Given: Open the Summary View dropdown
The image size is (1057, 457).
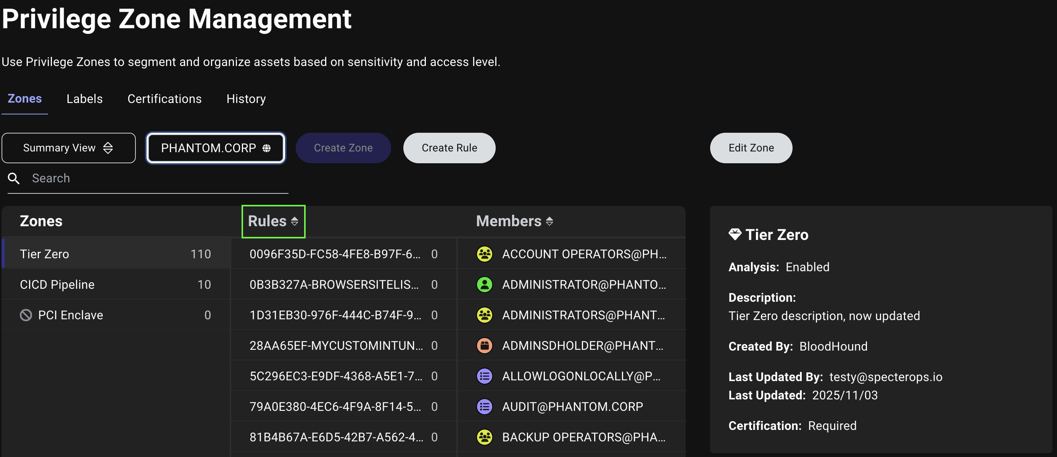Looking at the screenshot, I should click(60, 148).
